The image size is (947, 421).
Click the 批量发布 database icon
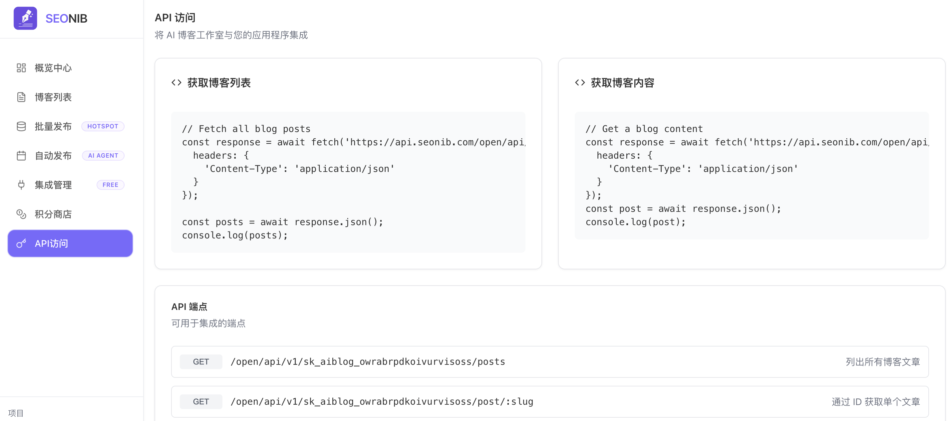[21, 126]
